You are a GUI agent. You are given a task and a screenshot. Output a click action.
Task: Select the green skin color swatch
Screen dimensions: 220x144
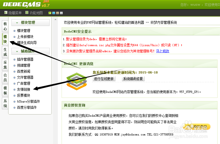tap(50, 13)
